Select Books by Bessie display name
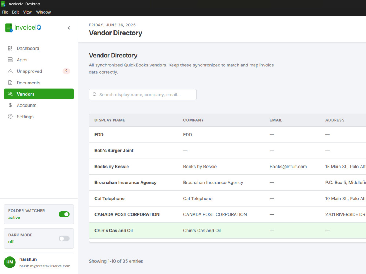 point(112,167)
